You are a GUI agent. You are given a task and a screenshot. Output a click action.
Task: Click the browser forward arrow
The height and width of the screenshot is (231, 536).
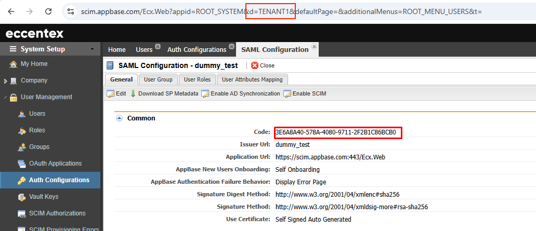tap(30, 11)
